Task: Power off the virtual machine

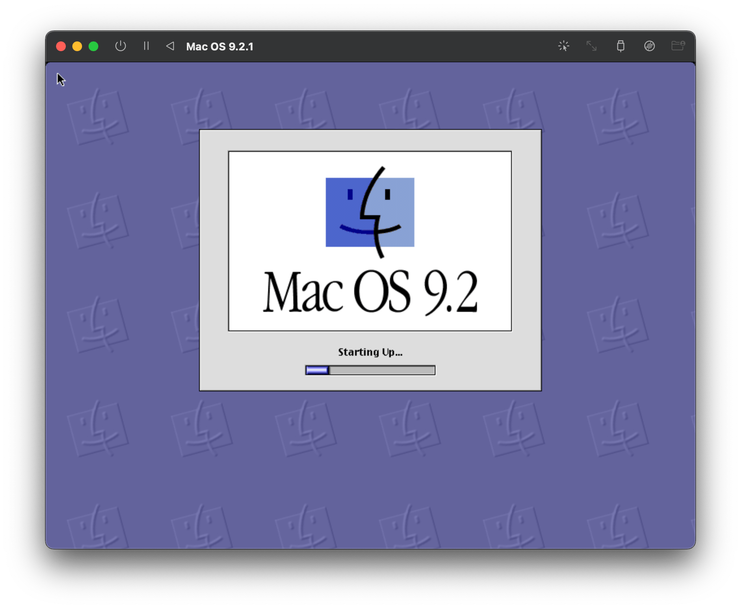Action: pyautogui.click(x=121, y=46)
